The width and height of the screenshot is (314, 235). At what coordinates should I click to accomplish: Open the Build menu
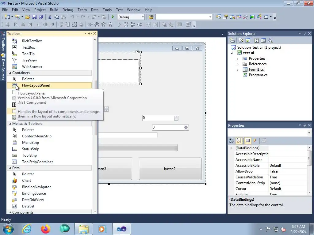(54, 9)
